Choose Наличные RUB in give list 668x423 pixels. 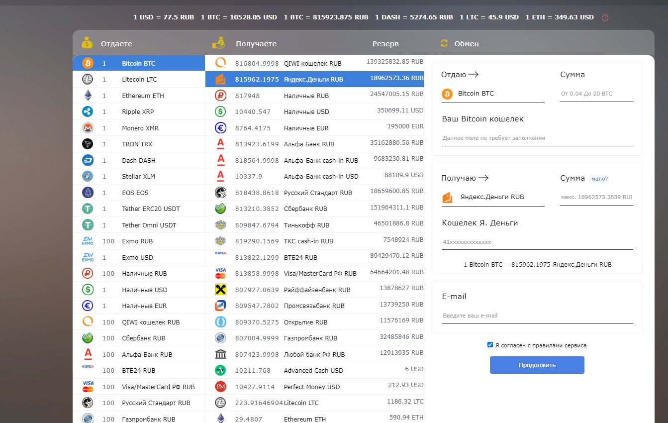tap(139, 273)
